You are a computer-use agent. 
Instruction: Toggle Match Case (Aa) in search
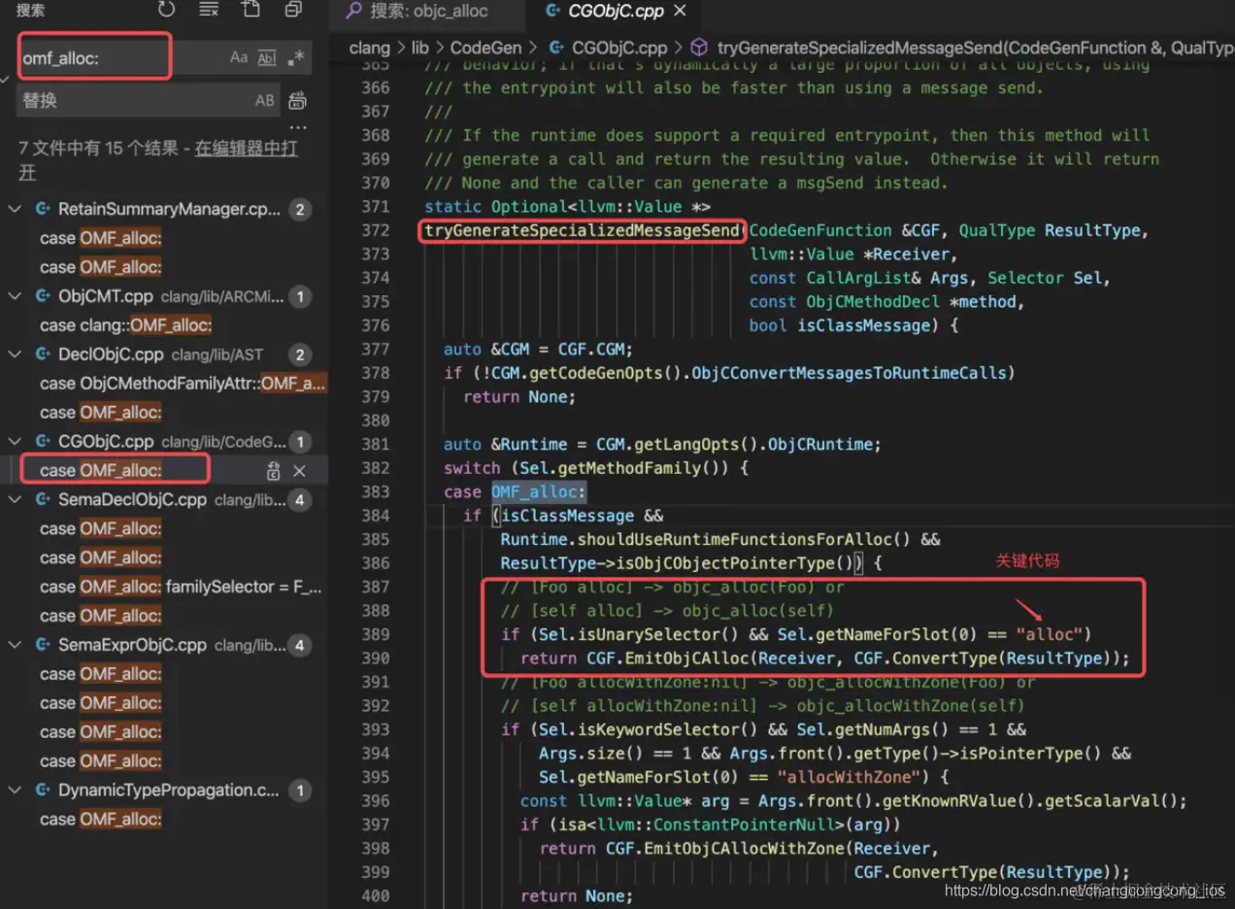(x=239, y=57)
